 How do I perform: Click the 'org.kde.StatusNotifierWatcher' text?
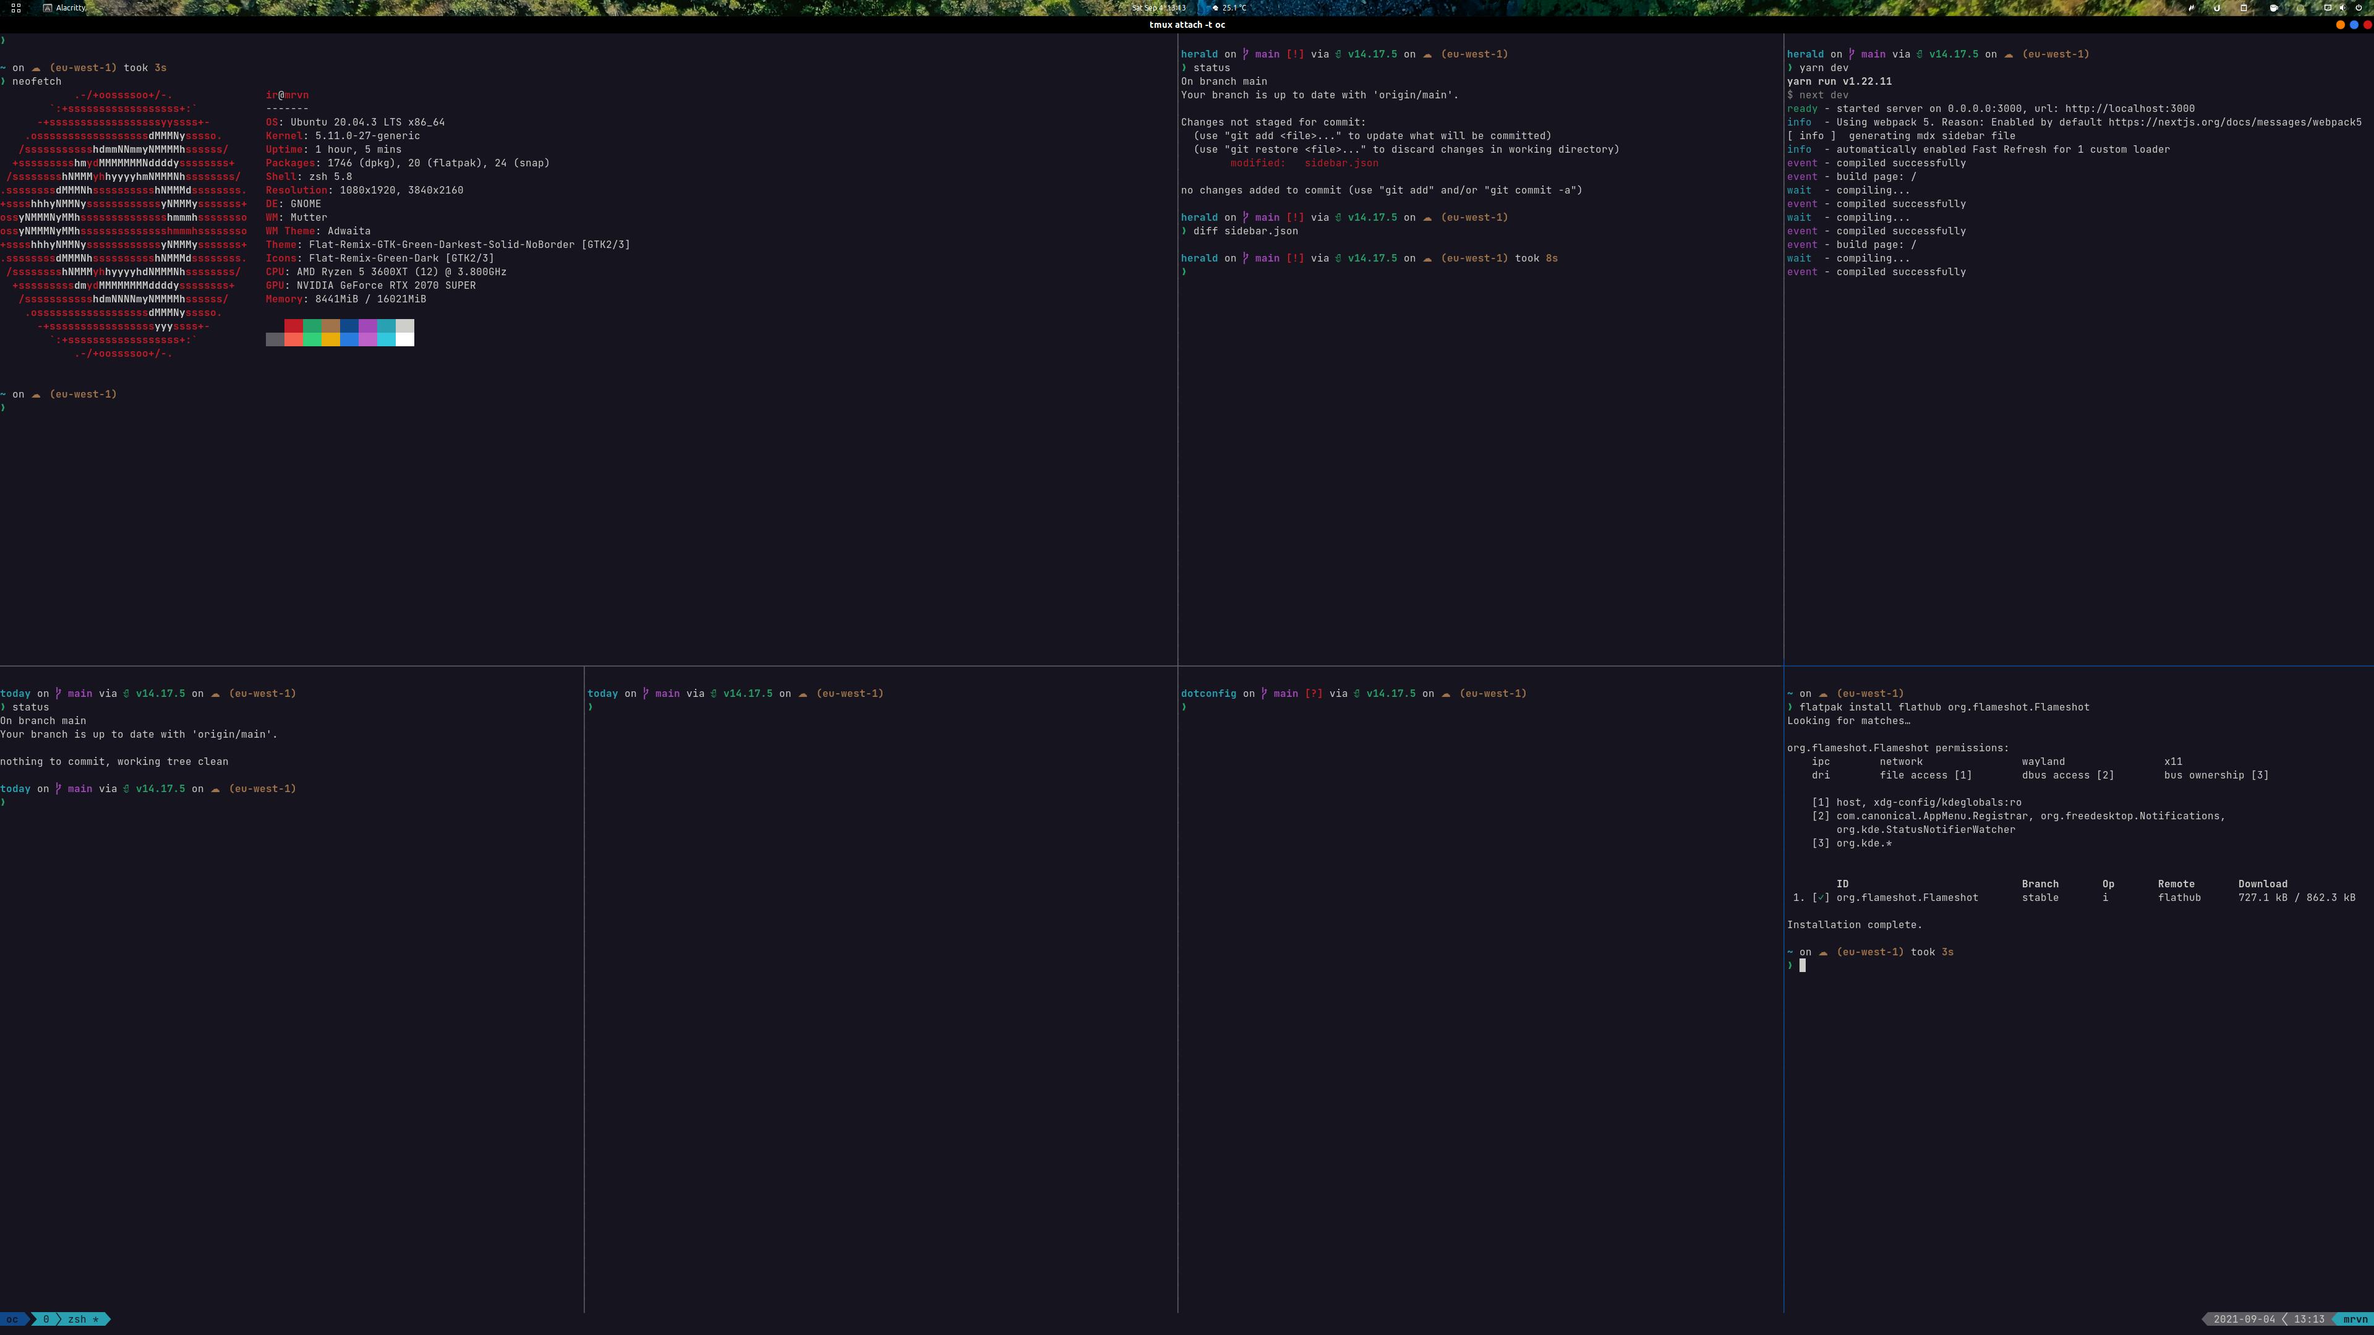point(1925,830)
